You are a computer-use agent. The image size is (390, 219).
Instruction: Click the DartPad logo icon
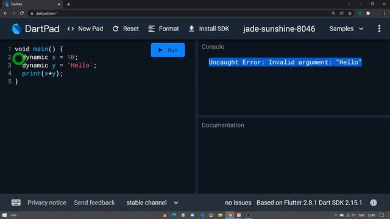pyautogui.click(x=16, y=29)
